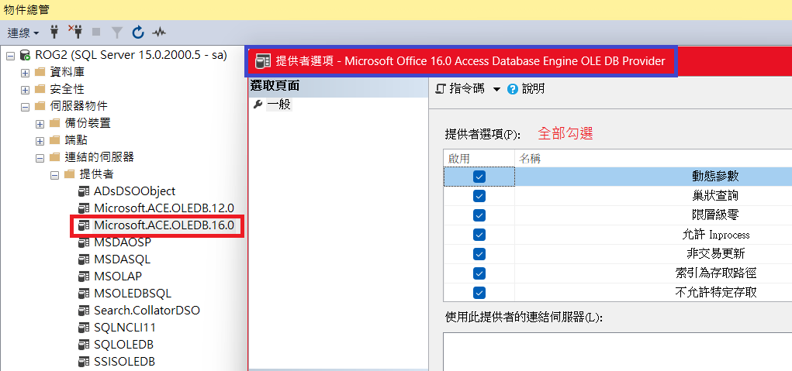Click the 備份裝置 folder icon
792x371 pixels.
55,123
